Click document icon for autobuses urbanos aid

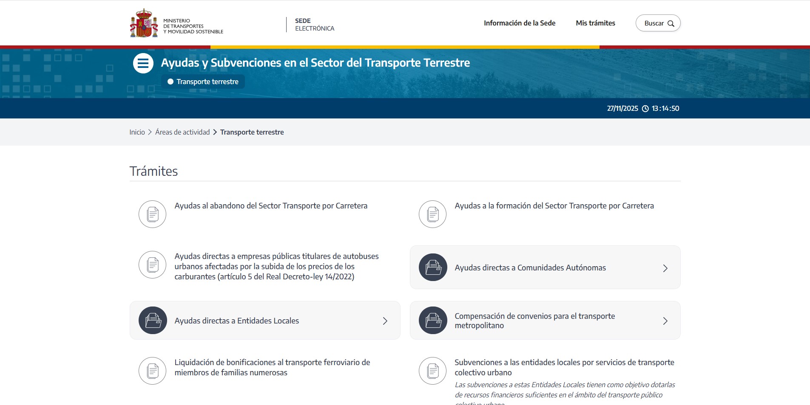pyautogui.click(x=152, y=264)
